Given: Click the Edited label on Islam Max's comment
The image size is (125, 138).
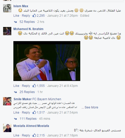Looking at the screenshot, I should (x=85, y=16).
